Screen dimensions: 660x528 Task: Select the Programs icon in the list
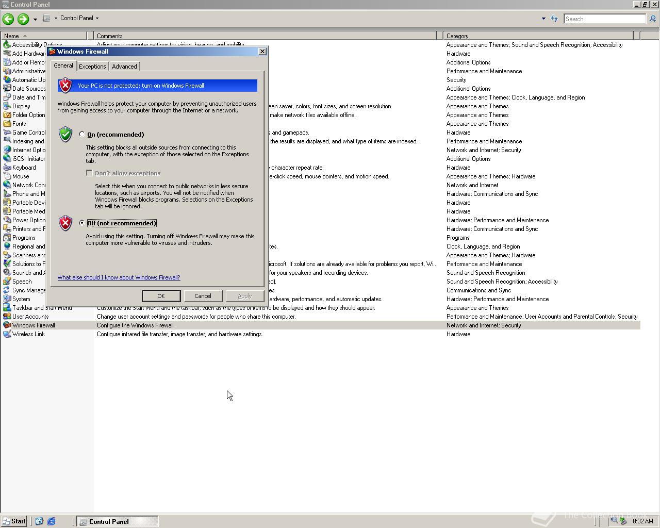point(7,238)
